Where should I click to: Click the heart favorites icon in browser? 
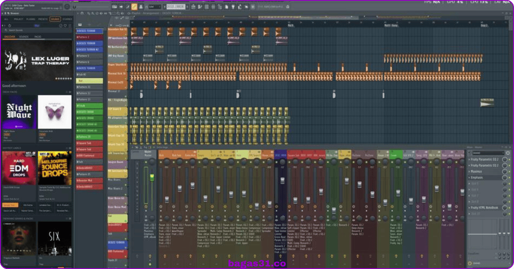click(x=65, y=26)
